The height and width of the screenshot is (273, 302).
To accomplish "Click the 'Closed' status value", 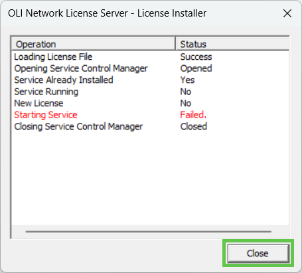I will (194, 127).
